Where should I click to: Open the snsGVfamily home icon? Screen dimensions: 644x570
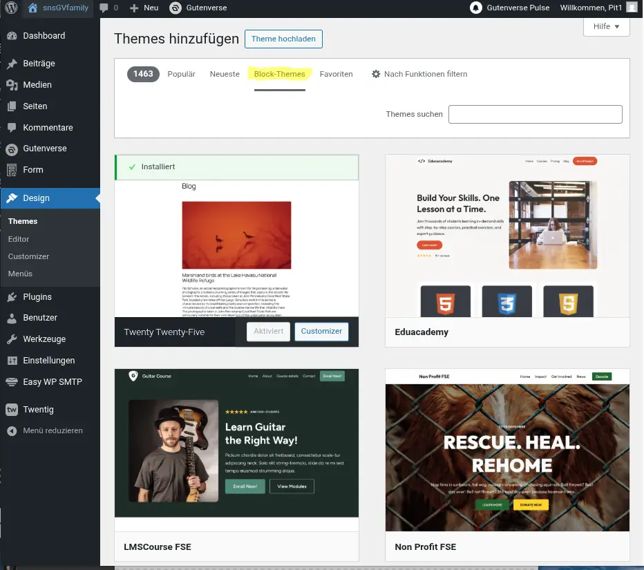[x=33, y=8]
